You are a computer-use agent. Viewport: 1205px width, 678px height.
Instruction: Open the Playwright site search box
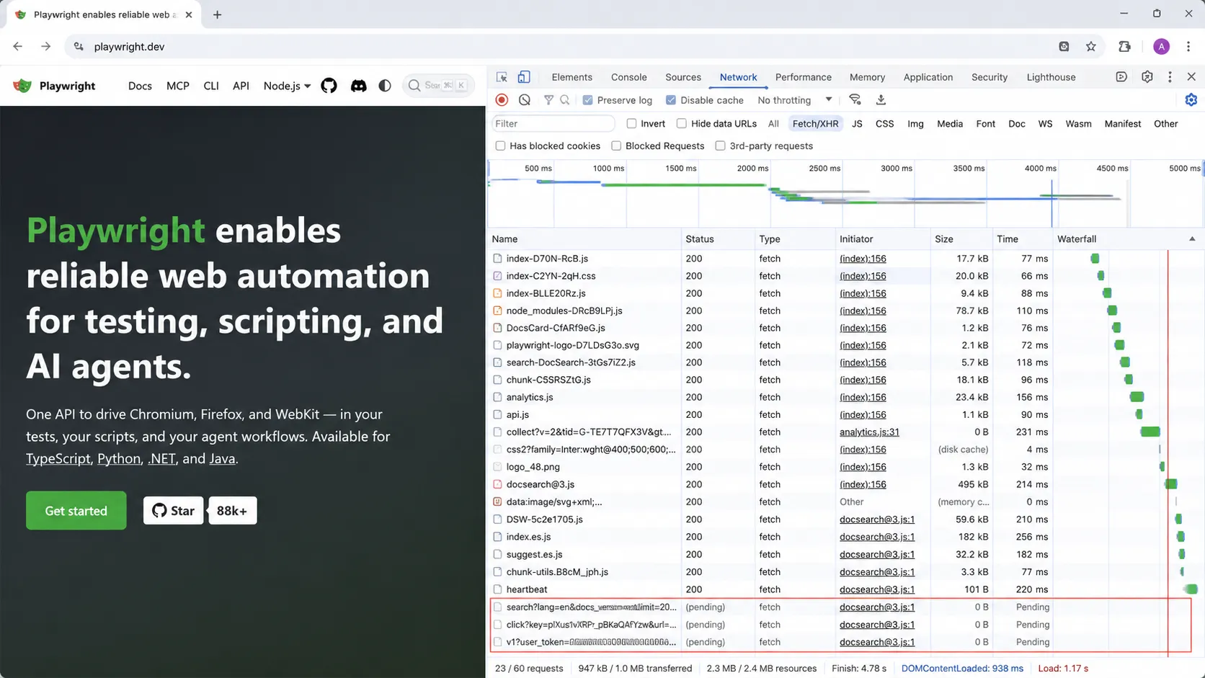pos(438,86)
